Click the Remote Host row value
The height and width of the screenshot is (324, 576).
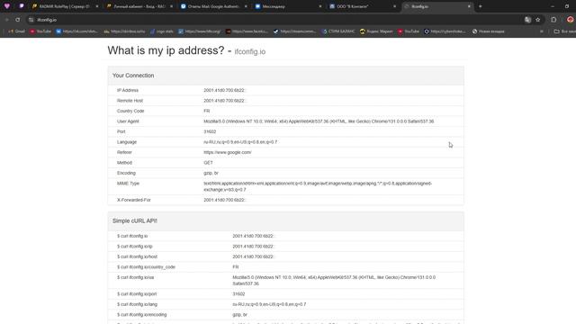pos(224,101)
